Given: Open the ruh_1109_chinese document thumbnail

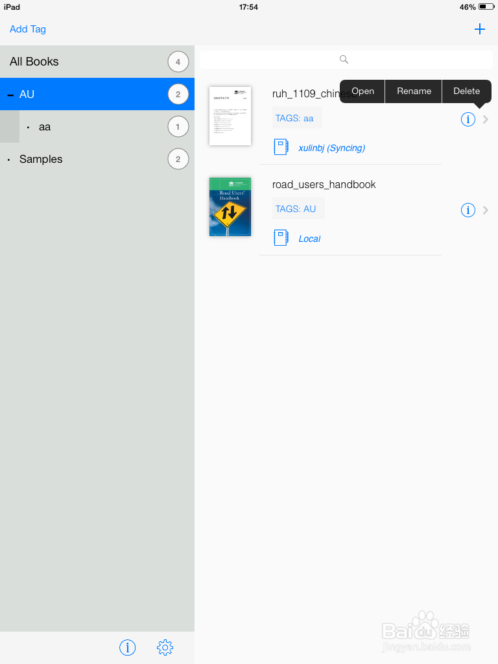Looking at the screenshot, I should [x=230, y=116].
